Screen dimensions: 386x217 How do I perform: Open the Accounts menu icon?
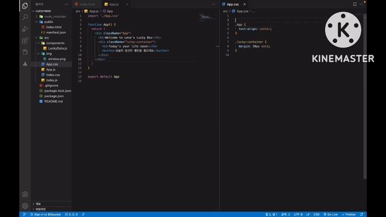[25, 194]
